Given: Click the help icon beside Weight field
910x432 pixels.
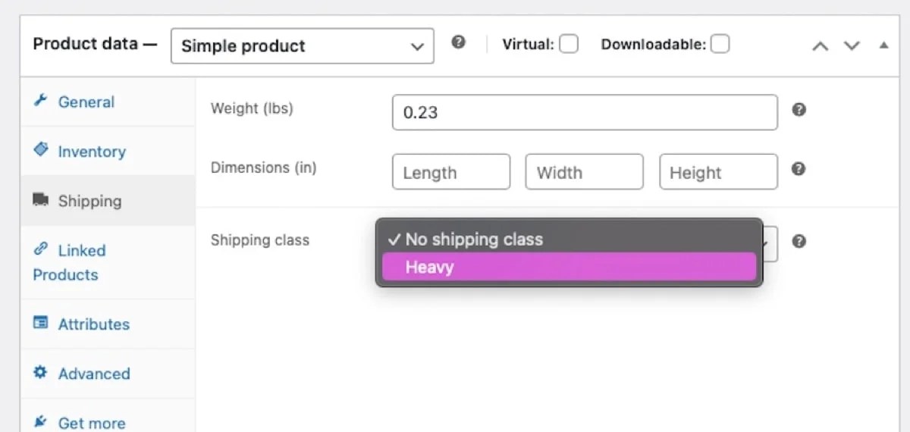Looking at the screenshot, I should point(799,110).
